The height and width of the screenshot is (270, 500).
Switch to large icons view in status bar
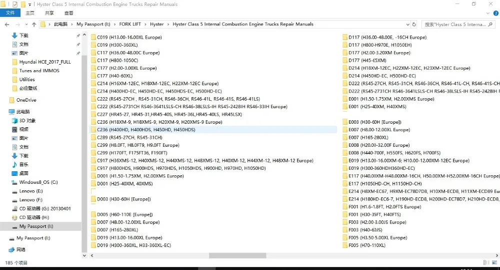(494, 262)
